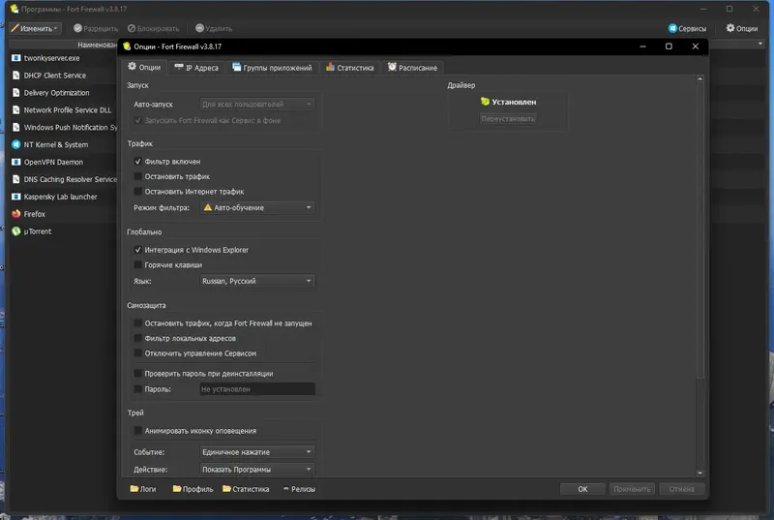Enable Анимировать иконку оповещения checkbox

coord(137,431)
